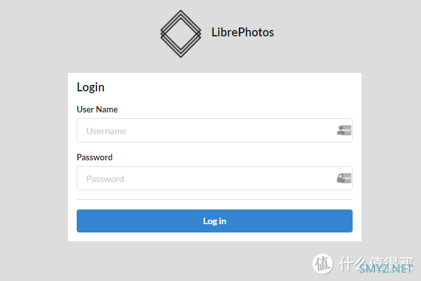Click the 什么值得买 watermark text
This screenshot has width=421, height=281.
click(377, 261)
